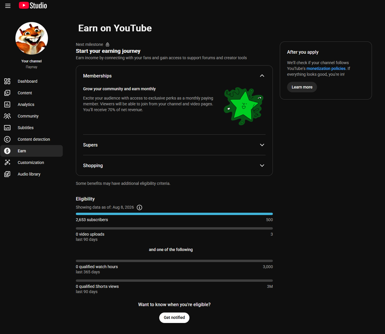This screenshot has width=385, height=334.
Task: Open Analytics in the sidebar
Action: coord(31,104)
